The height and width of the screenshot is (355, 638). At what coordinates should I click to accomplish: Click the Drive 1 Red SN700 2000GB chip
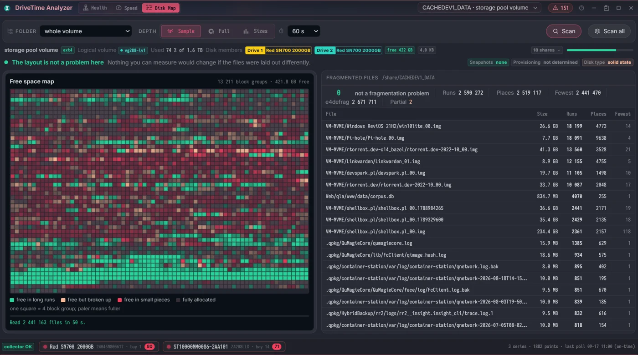pyautogui.click(x=278, y=50)
